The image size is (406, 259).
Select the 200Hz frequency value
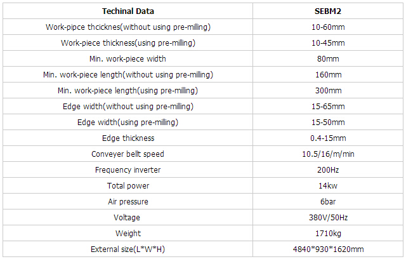tap(329, 170)
